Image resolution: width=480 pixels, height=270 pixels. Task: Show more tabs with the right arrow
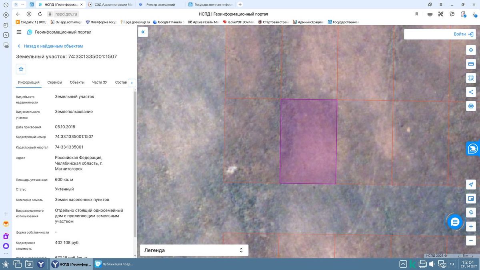[132, 83]
